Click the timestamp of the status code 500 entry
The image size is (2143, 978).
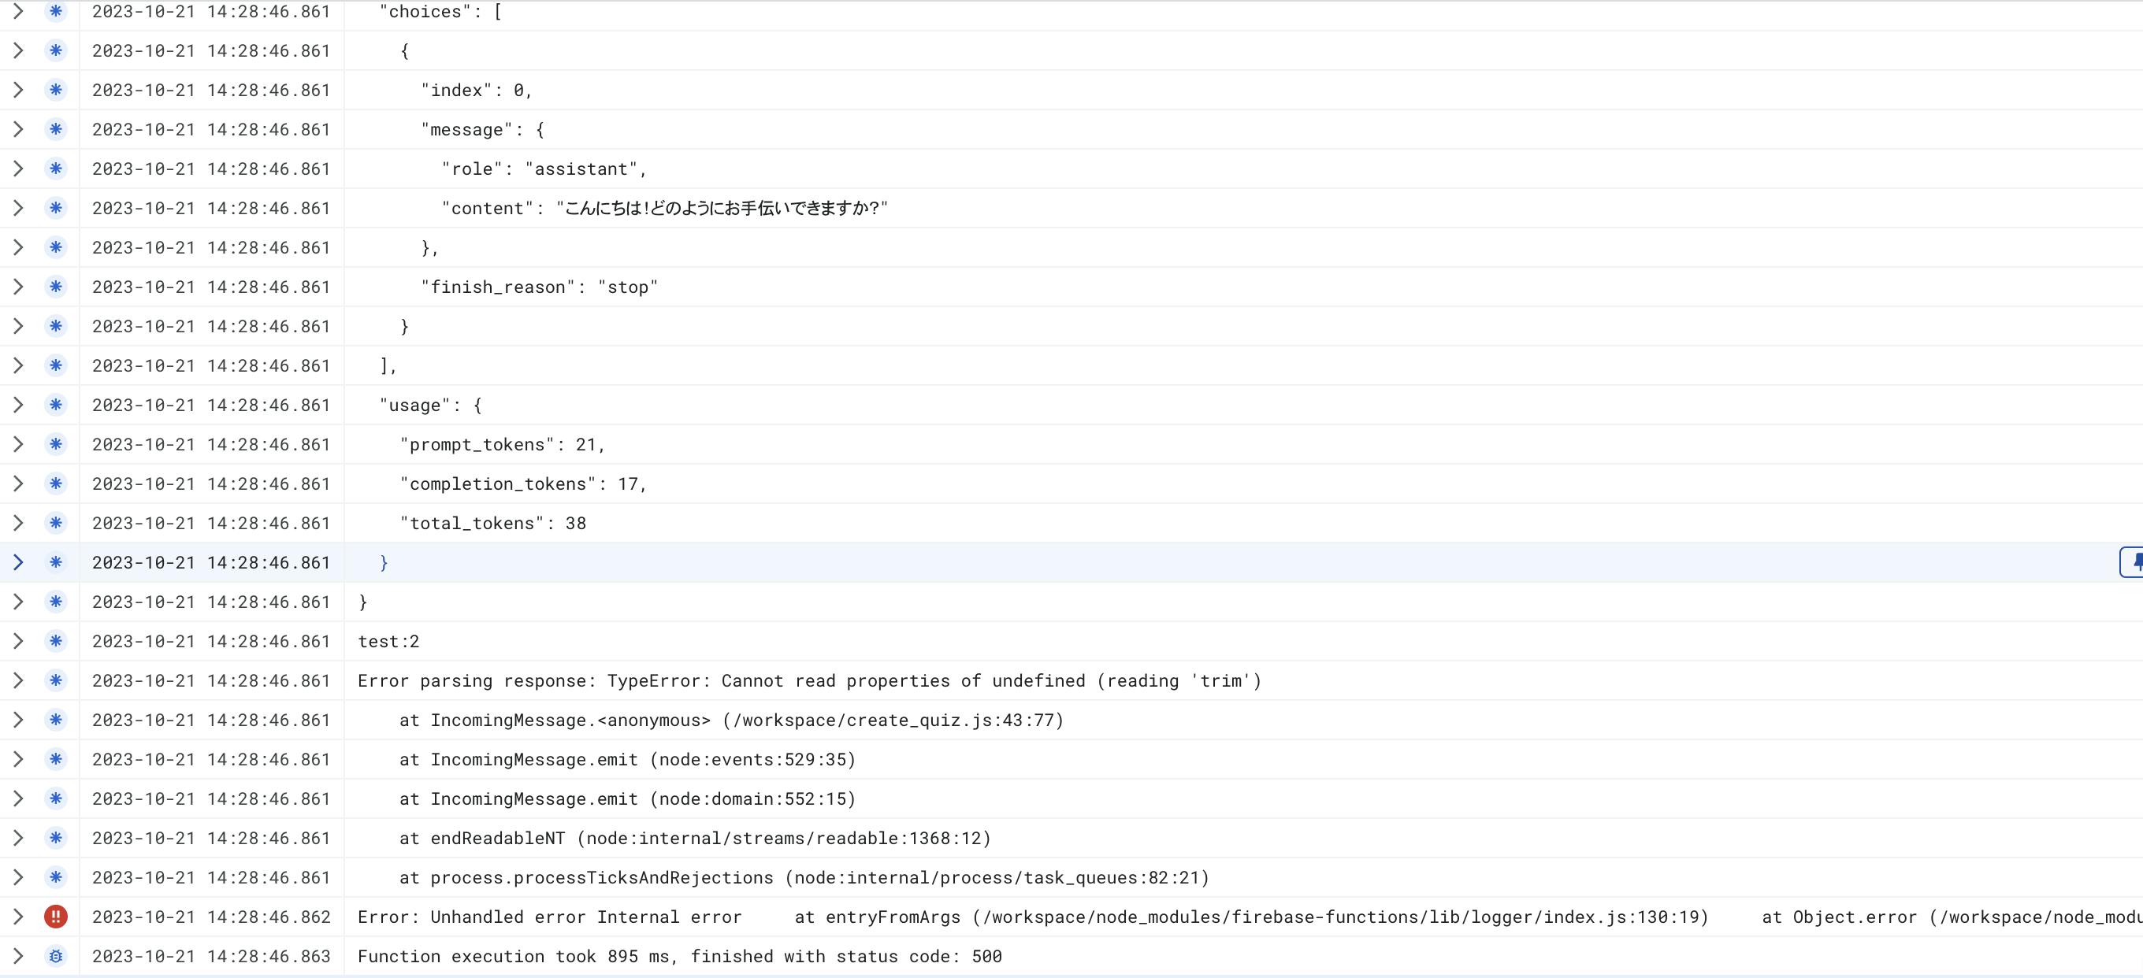pyautogui.click(x=211, y=957)
